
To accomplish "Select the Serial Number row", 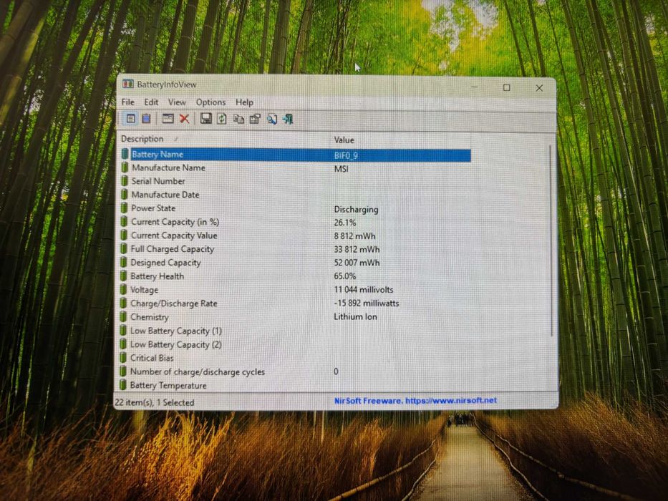I will pos(296,182).
